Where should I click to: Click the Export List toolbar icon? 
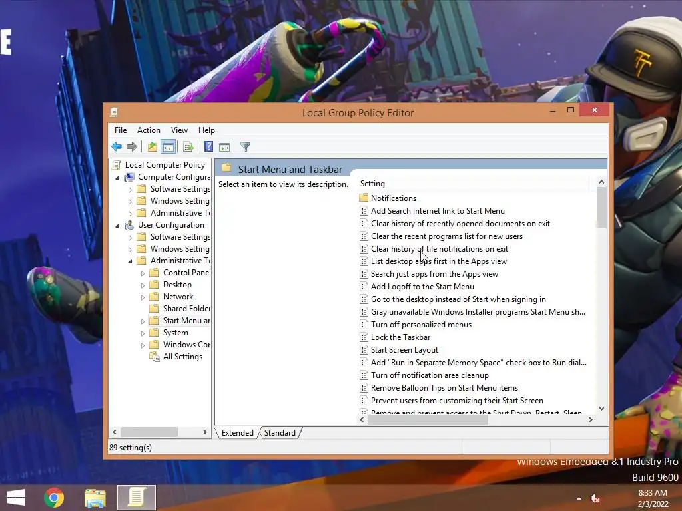click(x=188, y=147)
